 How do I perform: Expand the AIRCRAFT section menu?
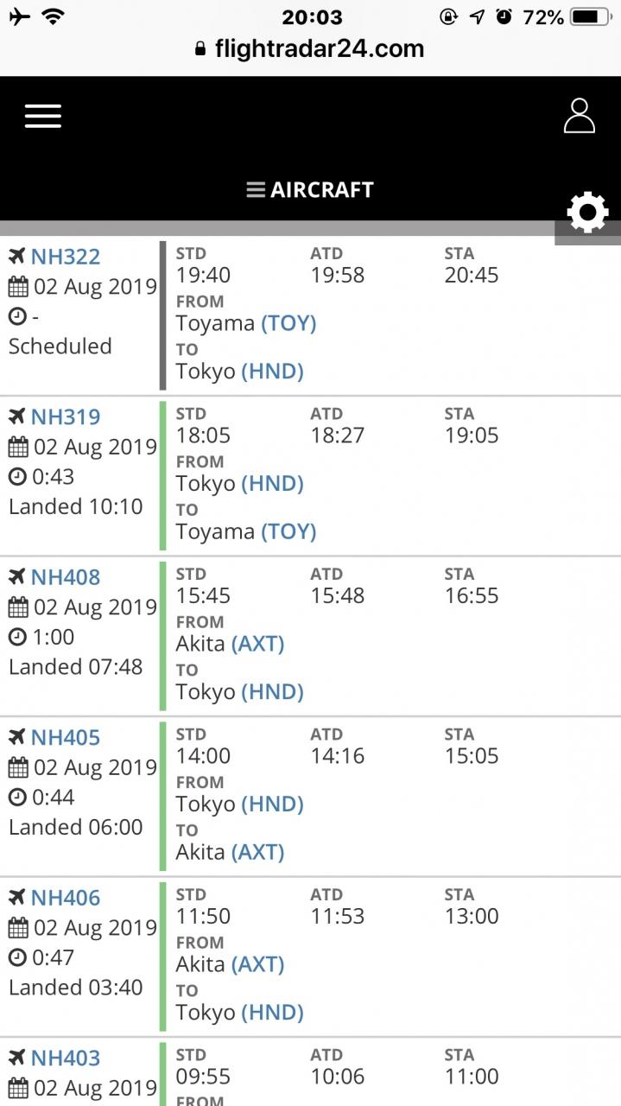(x=310, y=190)
